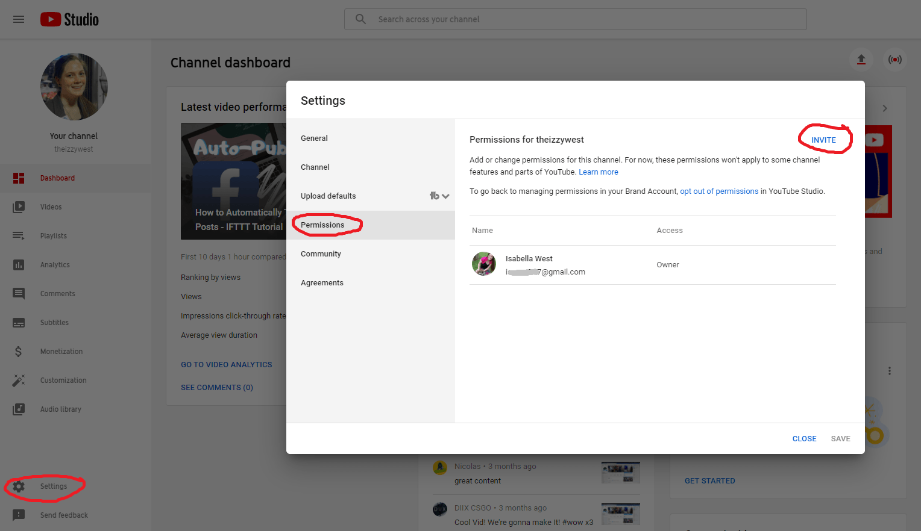Click the Go live broadcast icon
The height and width of the screenshot is (531, 921).
(x=895, y=60)
